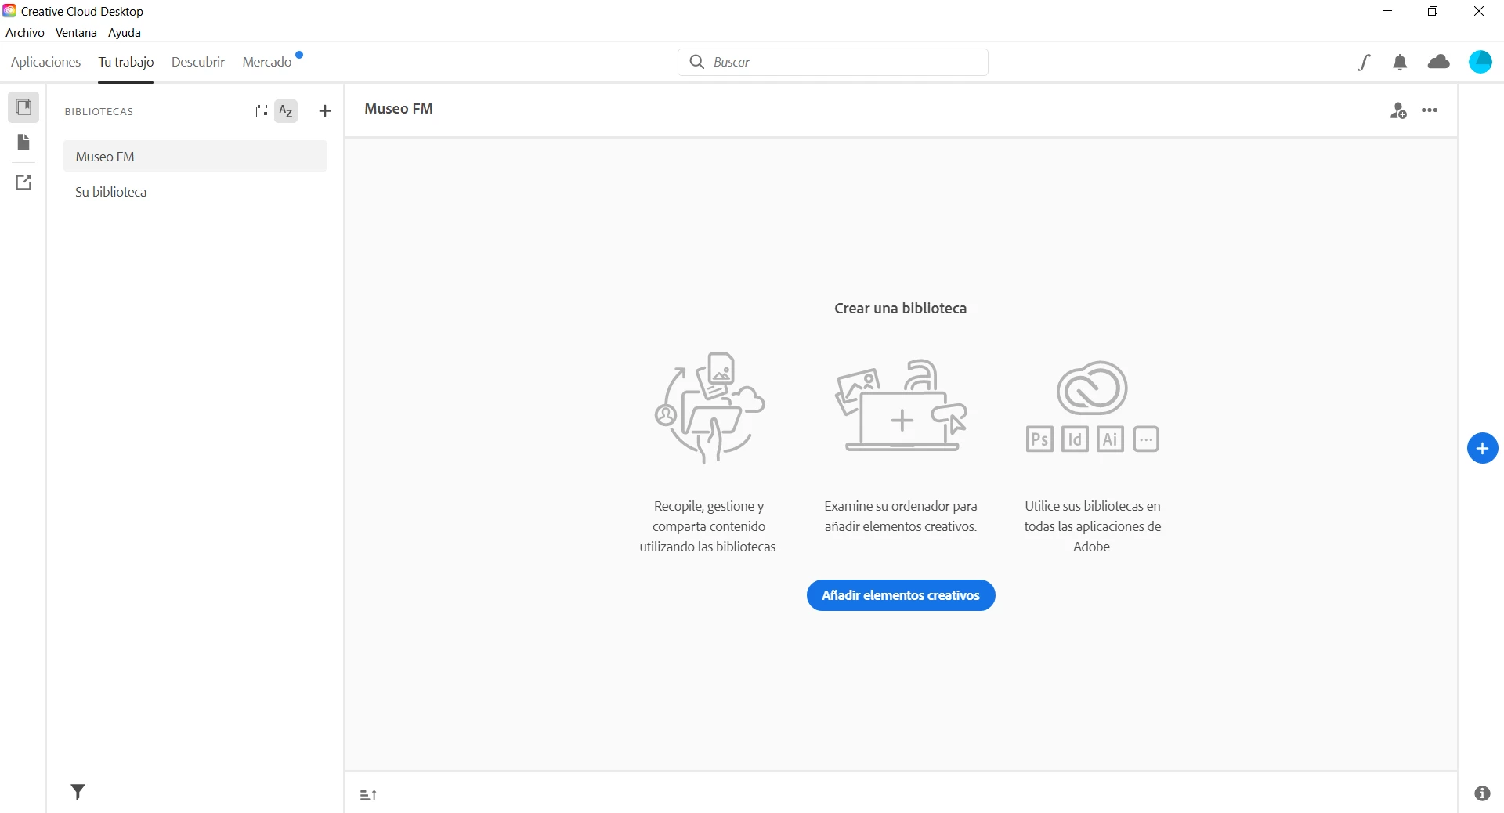The image size is (1504, 813).
Task: Click the collect and share illustration
Action: (709, 407)
